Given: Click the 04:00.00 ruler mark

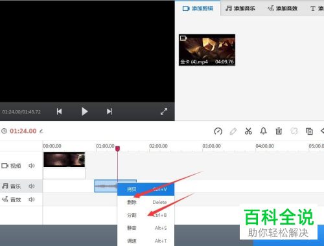Looking at the screenshot, I should click(x=264, y=146).
